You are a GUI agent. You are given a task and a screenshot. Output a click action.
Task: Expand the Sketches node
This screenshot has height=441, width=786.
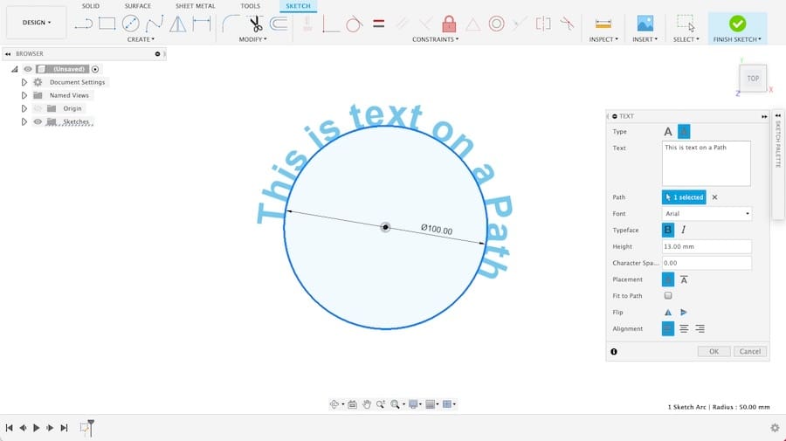coord(24,121)
